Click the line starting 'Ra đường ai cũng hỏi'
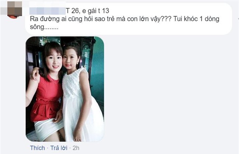The image size is (239, 154). (125, 19)
